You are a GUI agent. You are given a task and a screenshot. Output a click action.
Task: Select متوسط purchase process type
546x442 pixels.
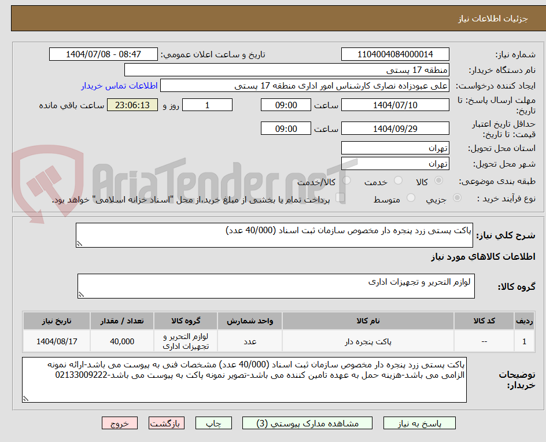click(x=411, y=197)
